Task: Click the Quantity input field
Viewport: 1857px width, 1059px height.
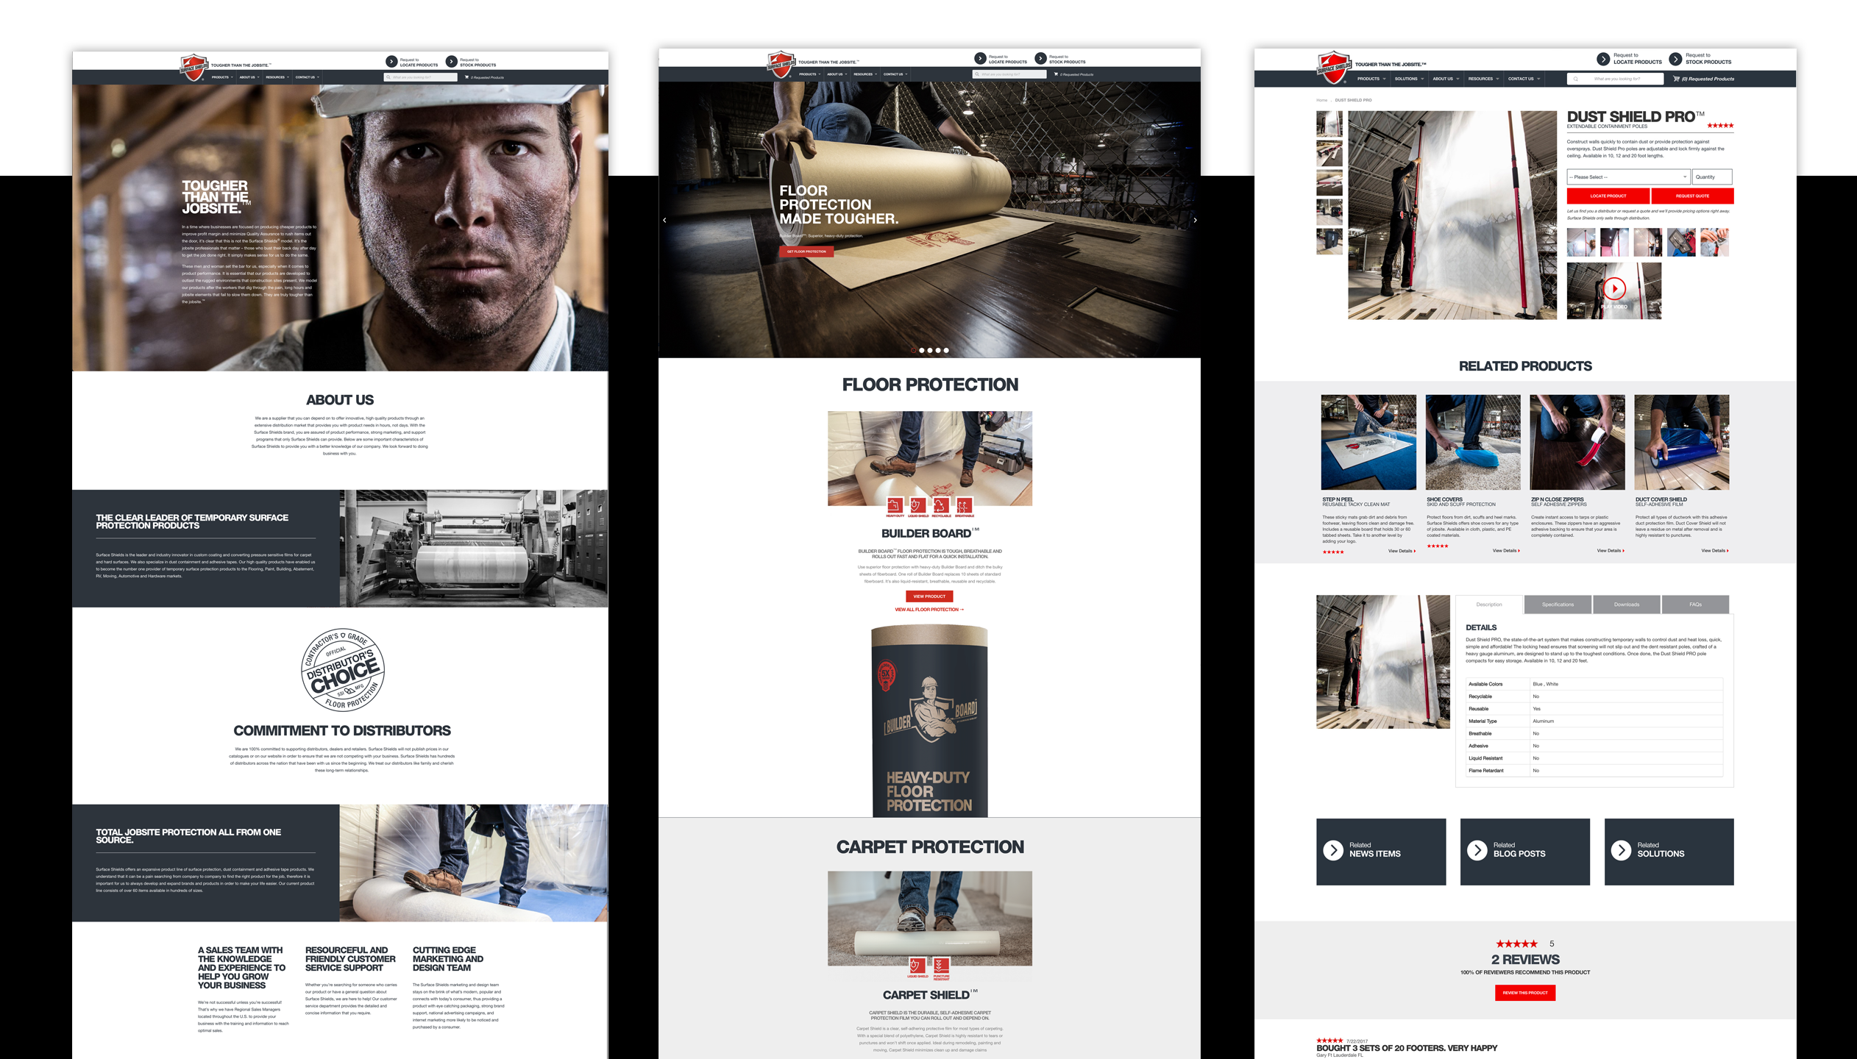Action: pos(1711,177)
